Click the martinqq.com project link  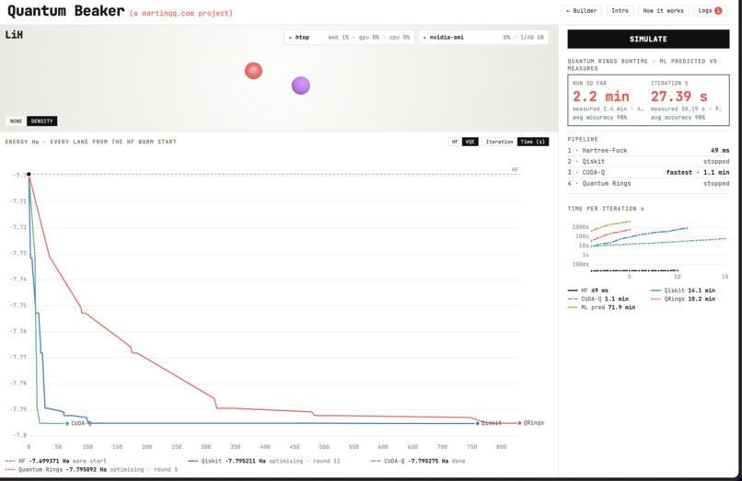[x=181, y=13]
